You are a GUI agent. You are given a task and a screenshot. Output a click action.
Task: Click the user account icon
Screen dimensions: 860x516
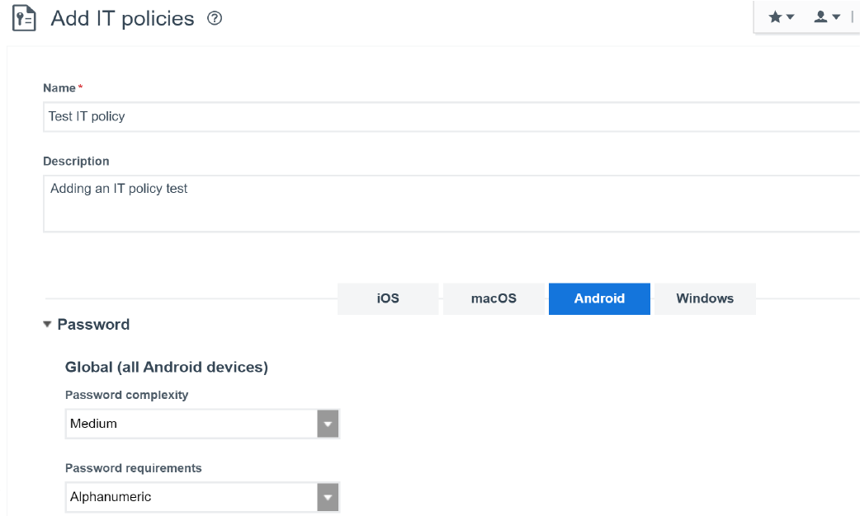click(820, 16)
